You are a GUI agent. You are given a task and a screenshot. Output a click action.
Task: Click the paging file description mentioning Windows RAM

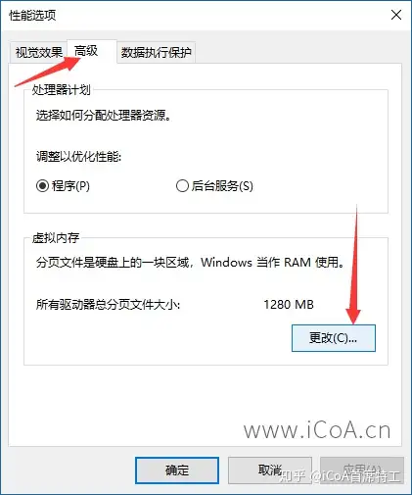pos(190,263)
